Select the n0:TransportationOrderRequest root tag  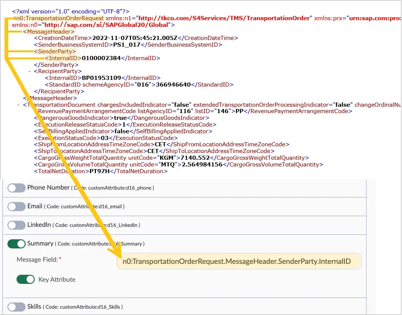pyautogui.click(x=59, y=18)
